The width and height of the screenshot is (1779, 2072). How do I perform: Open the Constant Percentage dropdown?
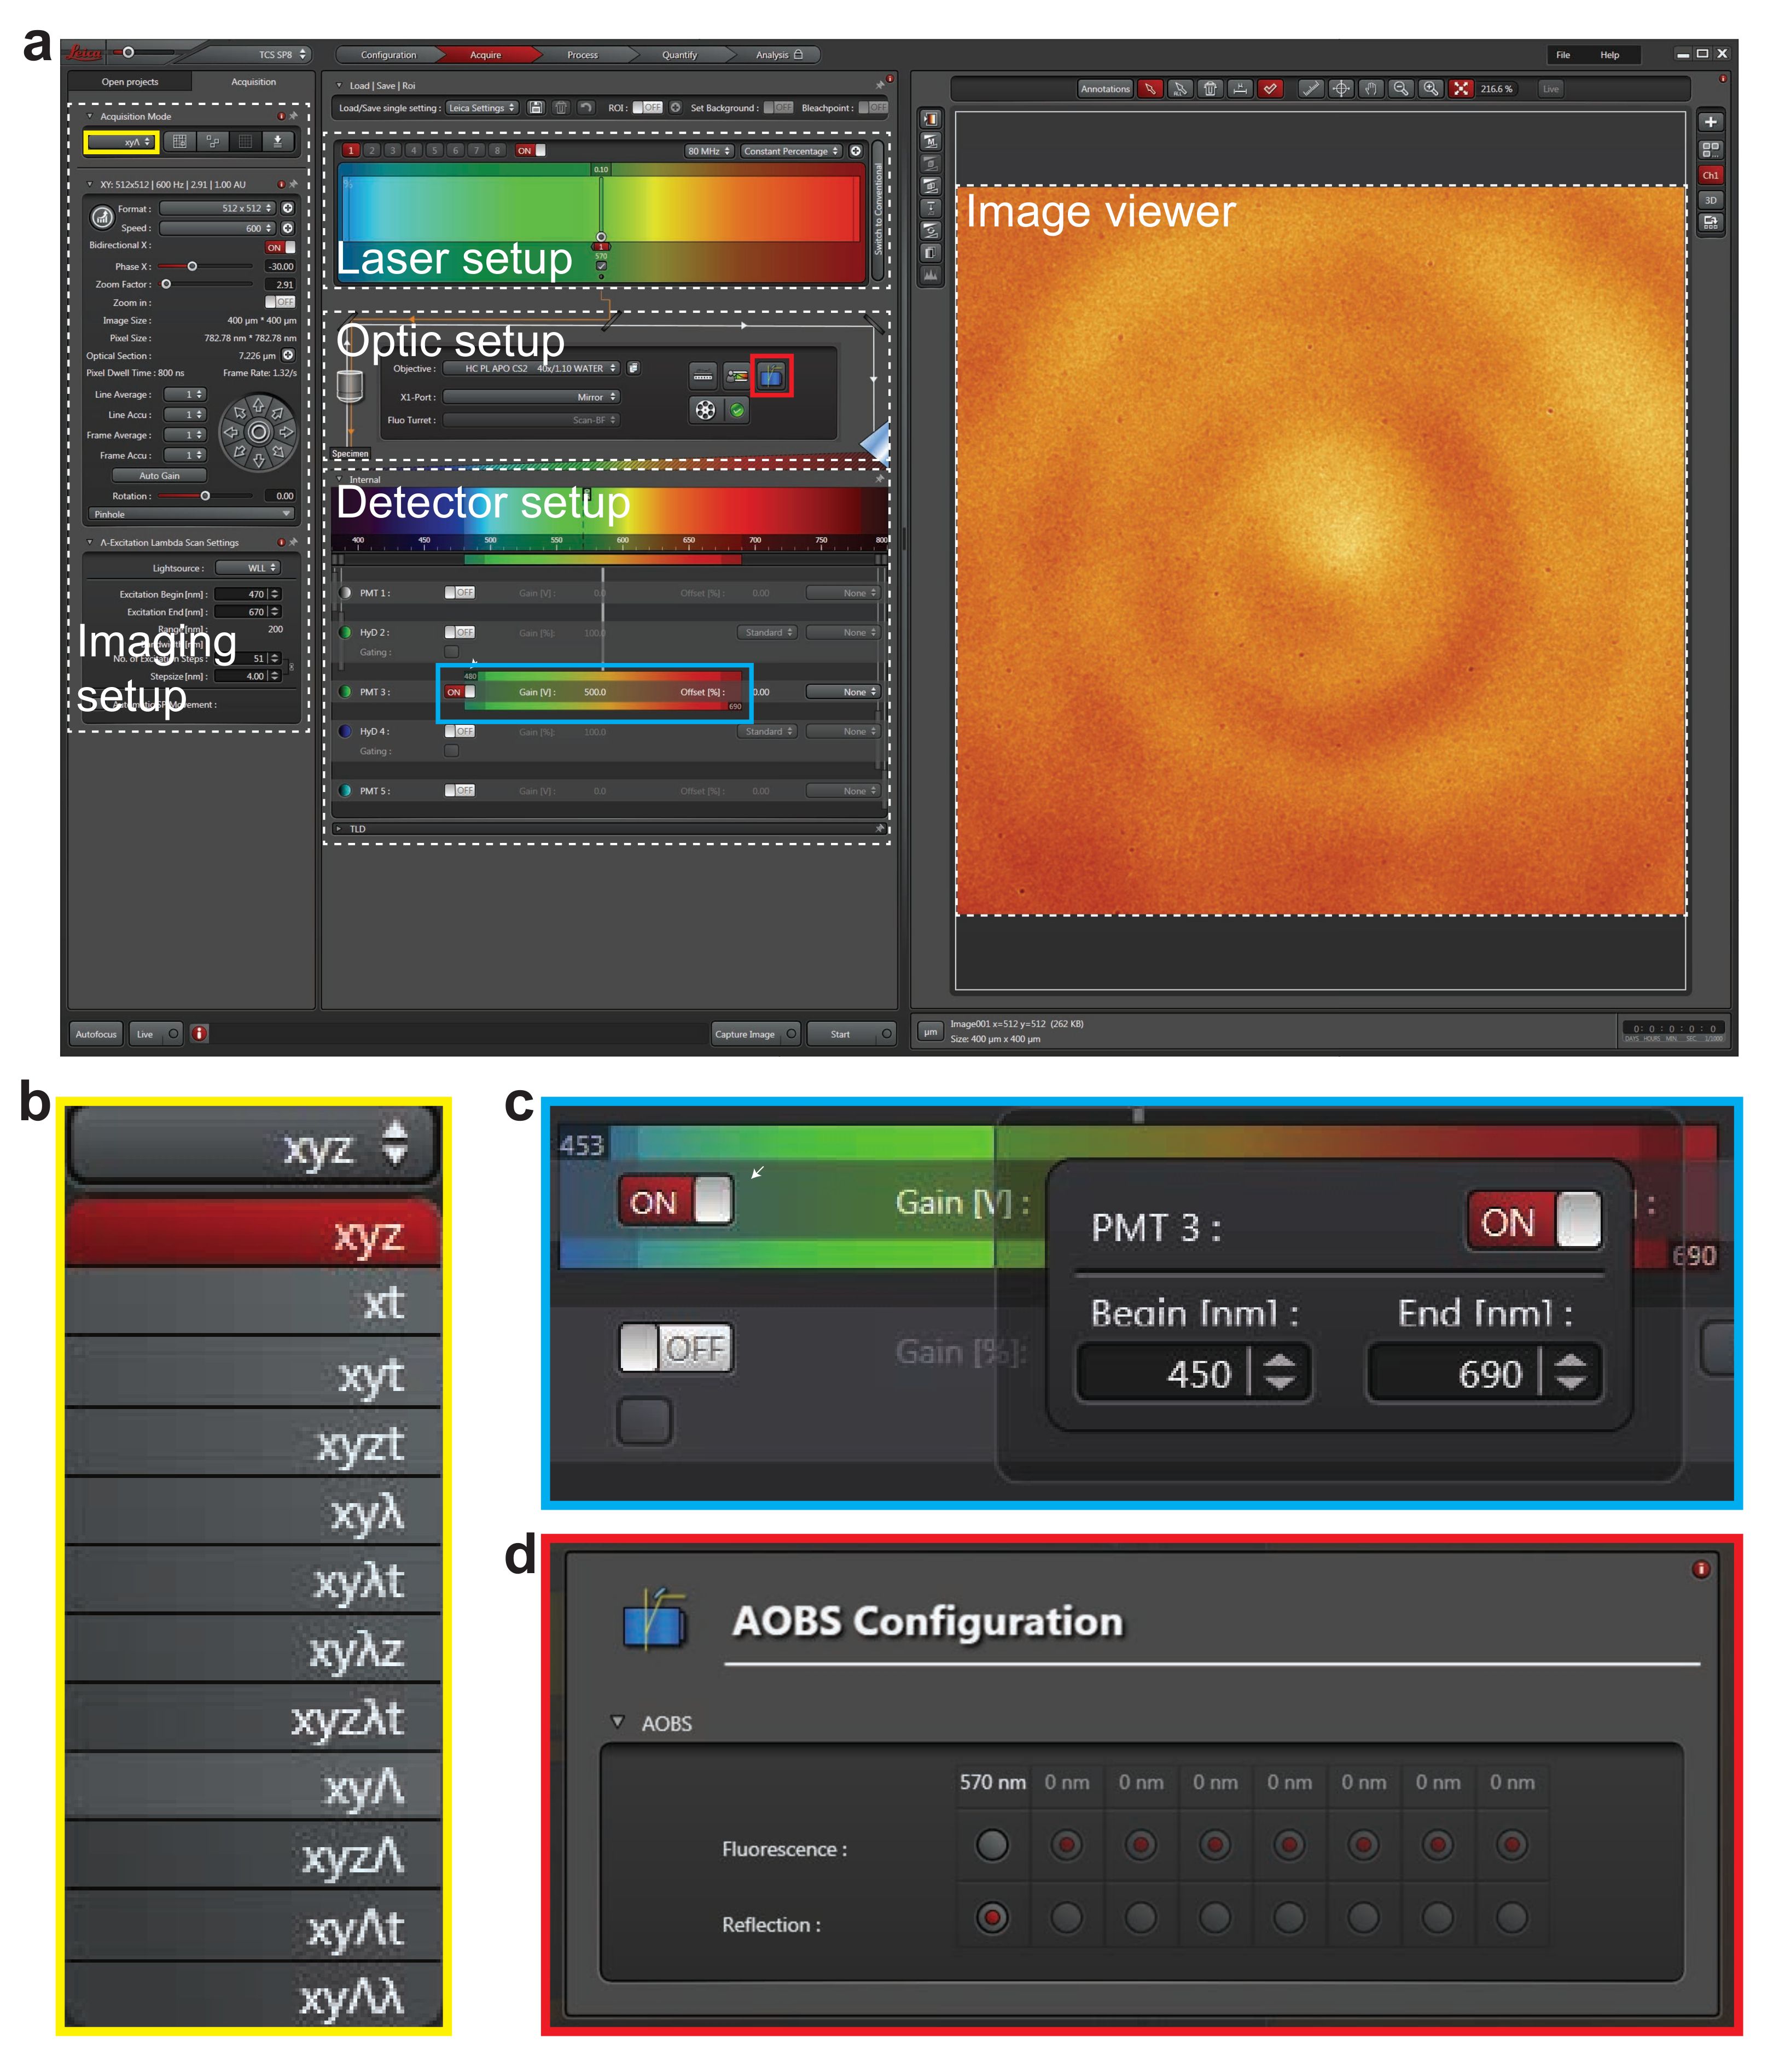click(792, 152)
